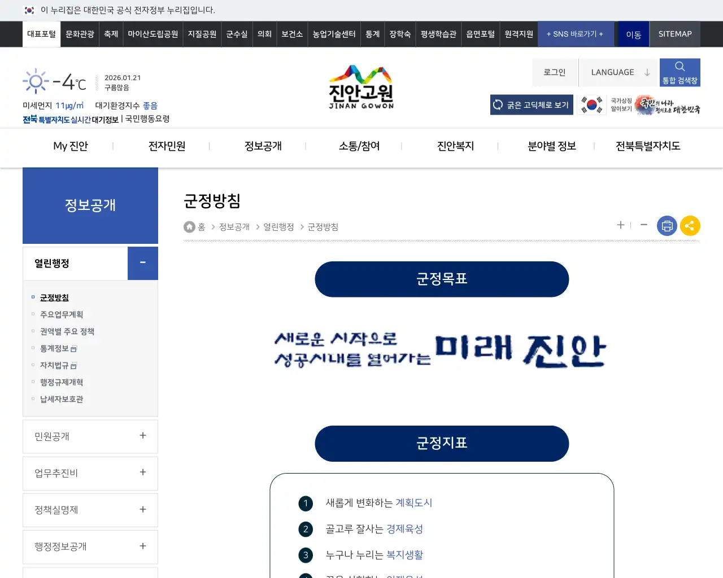Open the 계획도시 link under 군정지표
Viewport: 723px width, 578px height.
(x=414, y=503)
